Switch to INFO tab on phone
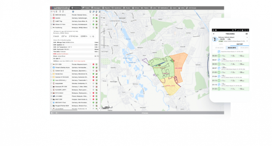 221,44
